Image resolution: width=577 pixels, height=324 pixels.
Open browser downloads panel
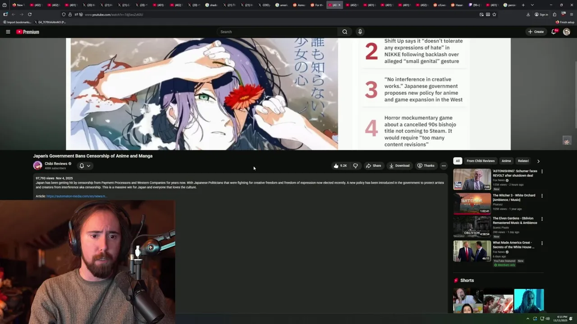(x=528, y=14)
